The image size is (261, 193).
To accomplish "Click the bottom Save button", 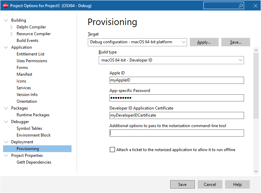I will [x=182, y=184].
